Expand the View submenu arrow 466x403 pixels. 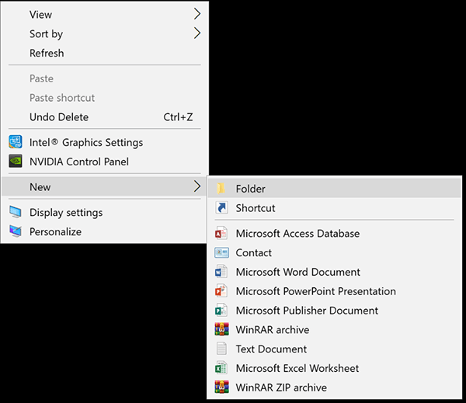point(197,14)
